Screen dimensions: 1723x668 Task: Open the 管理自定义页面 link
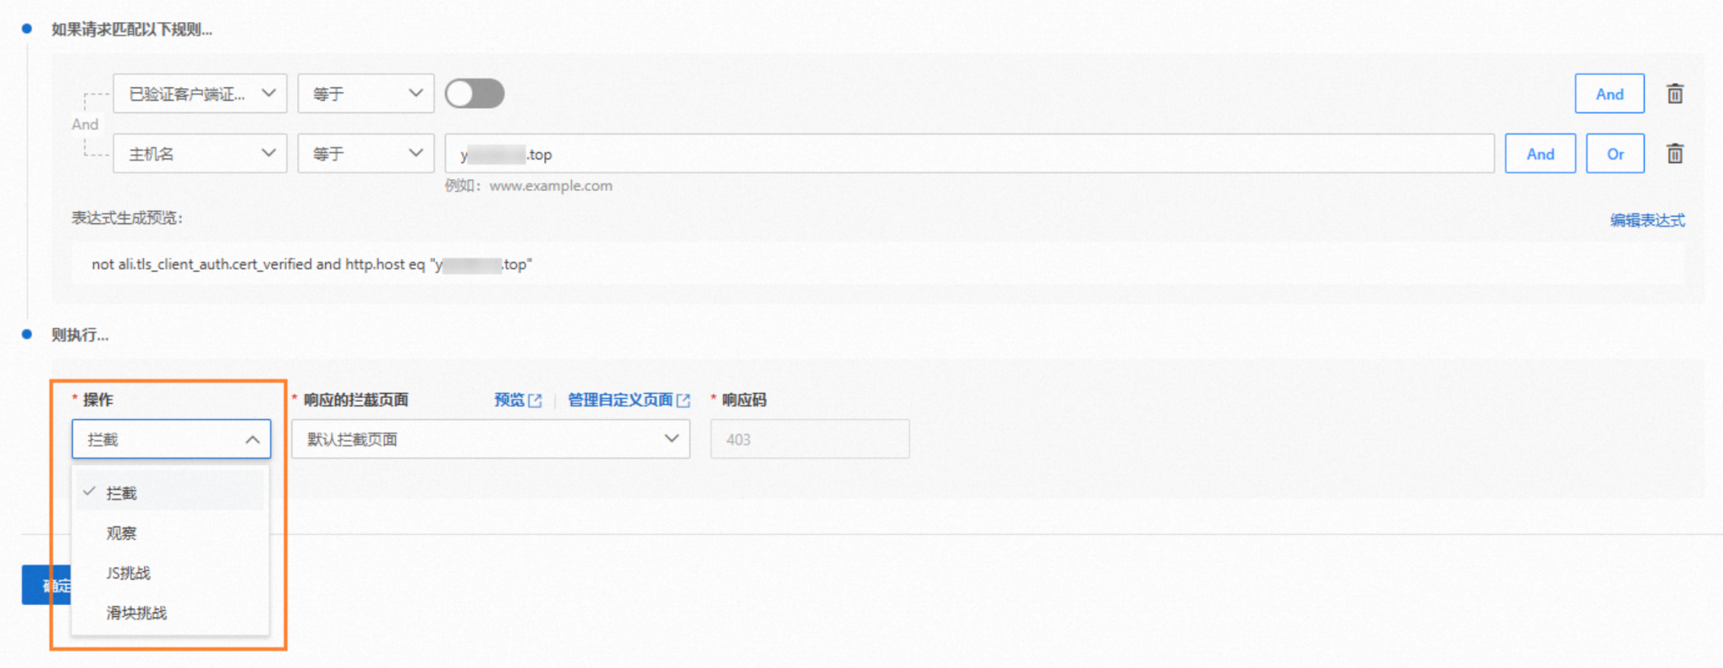coord(629,400)
